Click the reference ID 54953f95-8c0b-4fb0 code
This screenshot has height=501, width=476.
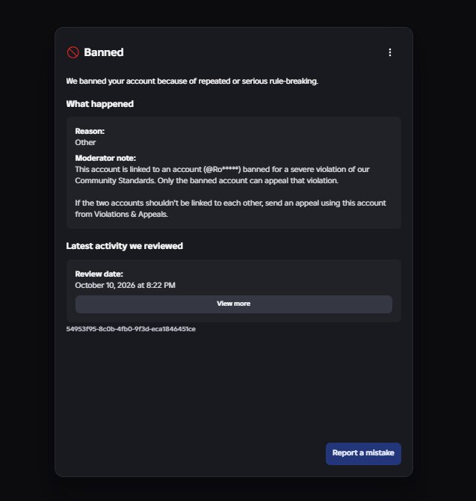131,329
